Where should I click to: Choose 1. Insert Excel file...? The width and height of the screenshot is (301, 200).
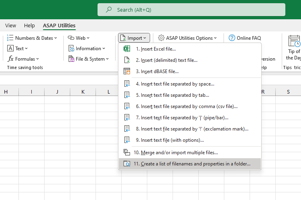click(x=190, y=49)
